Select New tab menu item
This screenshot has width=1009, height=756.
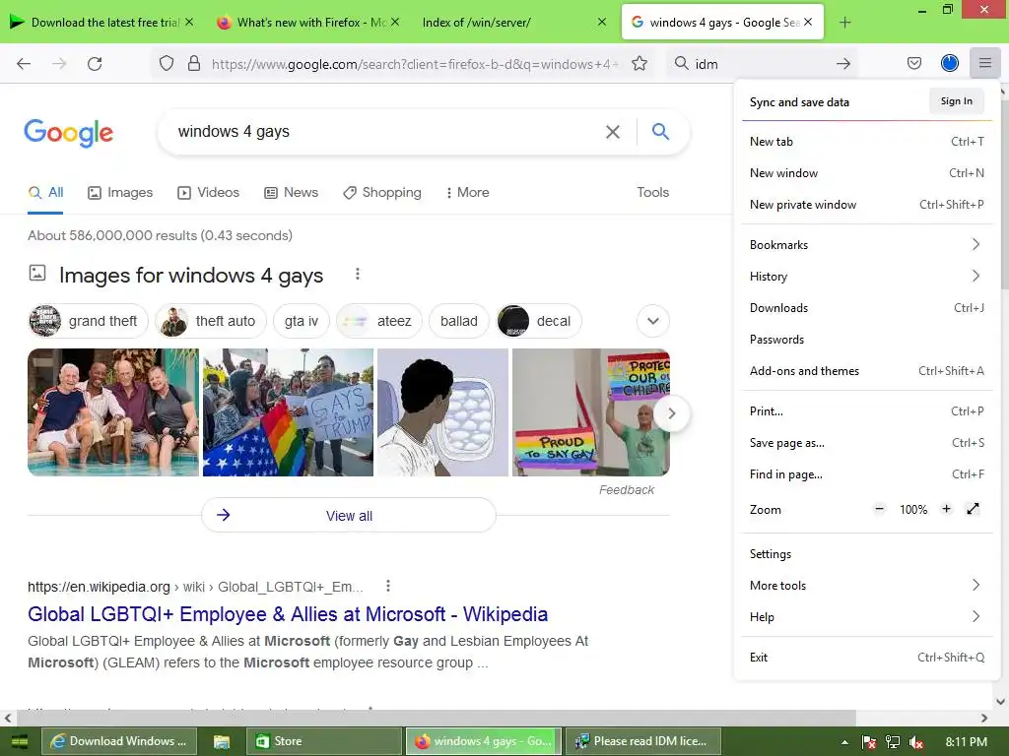click(x=866, y=142)
